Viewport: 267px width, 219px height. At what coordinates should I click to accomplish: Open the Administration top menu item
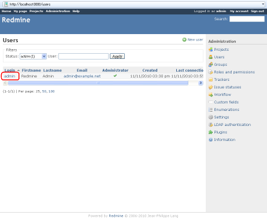click(x=58, y=11)
